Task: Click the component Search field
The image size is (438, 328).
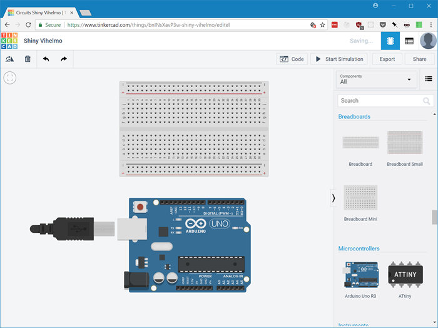Action: pos(385,101)
